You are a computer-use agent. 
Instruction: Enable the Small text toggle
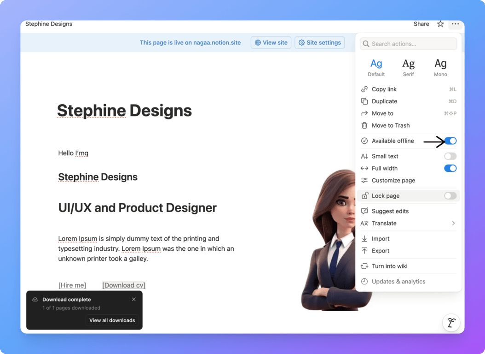click(450, 156)
